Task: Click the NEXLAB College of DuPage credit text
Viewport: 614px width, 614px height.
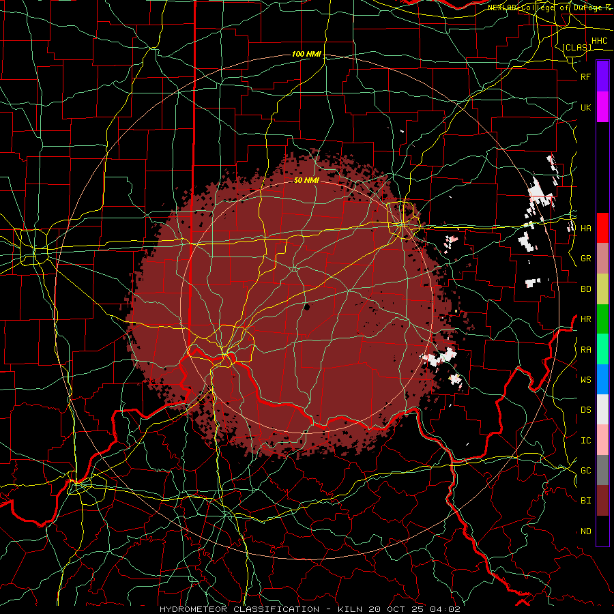Action: 546,8
